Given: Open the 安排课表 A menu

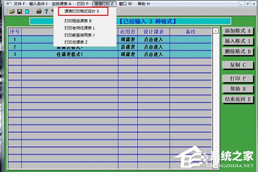Looking at the screenshot, I should point(62,4).
